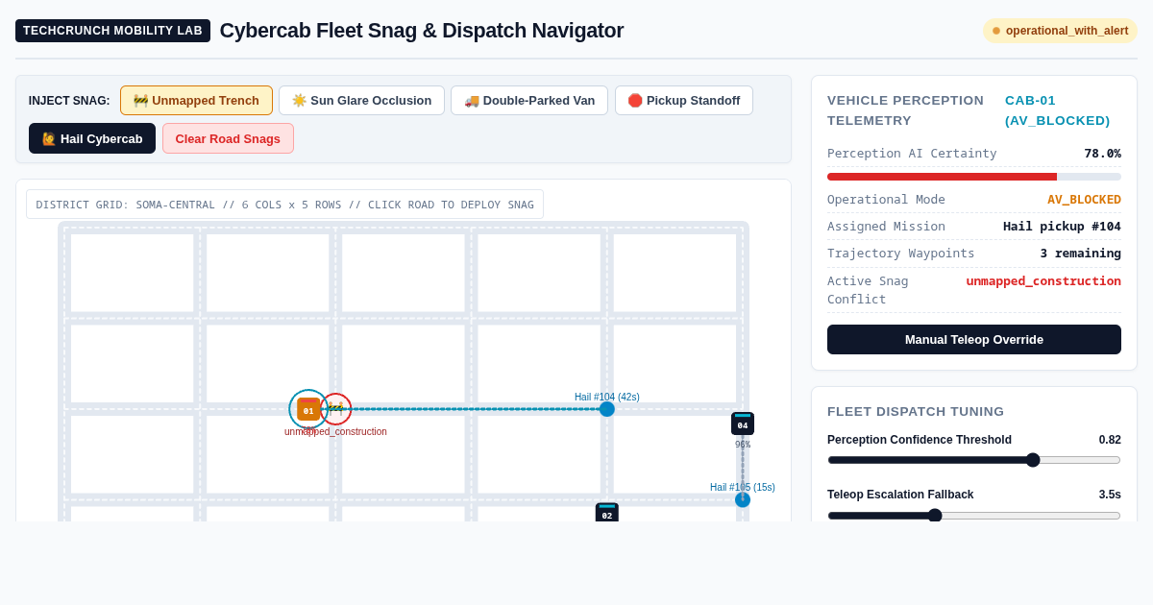Screen dimensions: 1153x605
Task: Click the Hail #104 pickup marker
Action: (x=607, y=409)
